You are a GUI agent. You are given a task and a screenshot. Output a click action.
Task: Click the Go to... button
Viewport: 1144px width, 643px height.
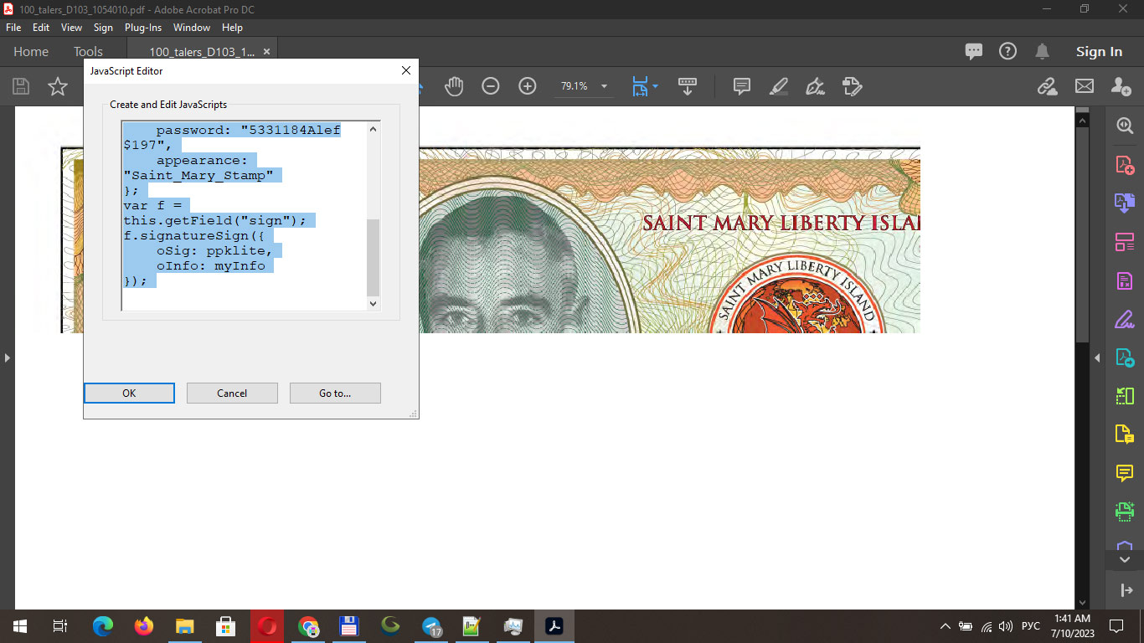pyautogui.click(x=335, y=393)
